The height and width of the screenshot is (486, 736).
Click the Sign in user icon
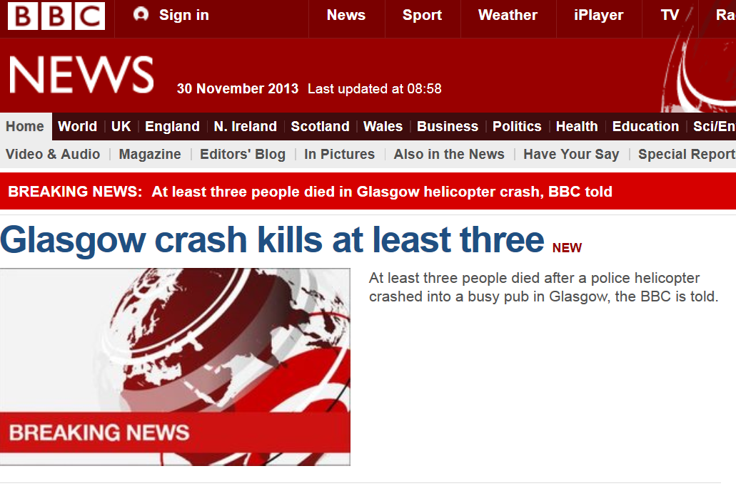tap(141, 14)
